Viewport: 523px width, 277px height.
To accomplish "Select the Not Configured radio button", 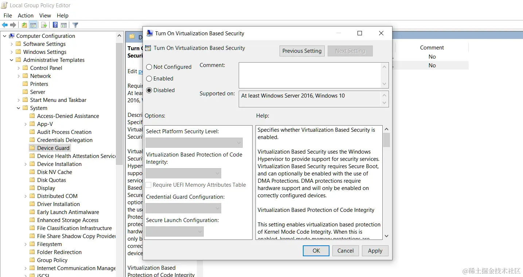I will click(x=149, y=67).
